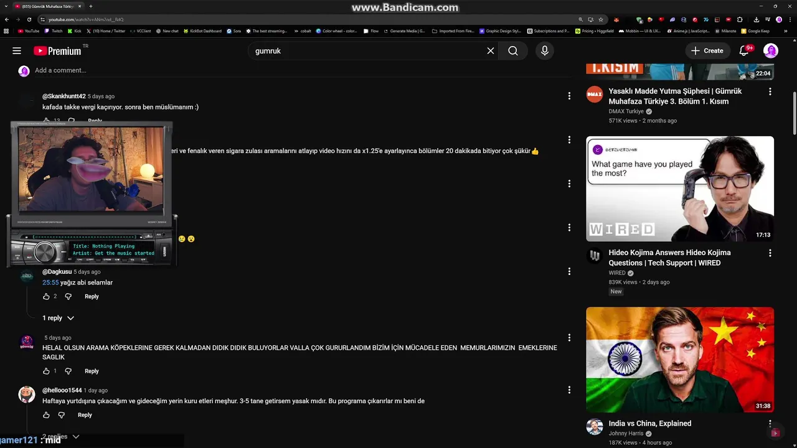The image size is (797, 448).
Task: Bookmark this page with star icon
Action: pos(601,19)
